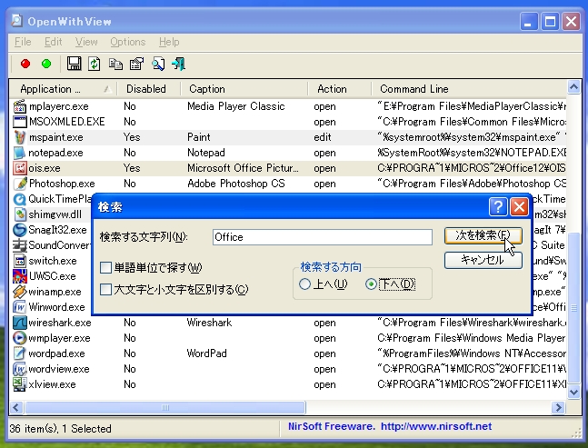Open the properties toolbar icon
This screenshot has width=588, height=448.
pos(136,64)
